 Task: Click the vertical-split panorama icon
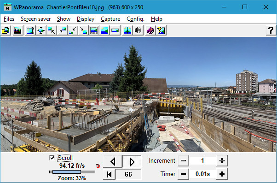click(127, 30)
